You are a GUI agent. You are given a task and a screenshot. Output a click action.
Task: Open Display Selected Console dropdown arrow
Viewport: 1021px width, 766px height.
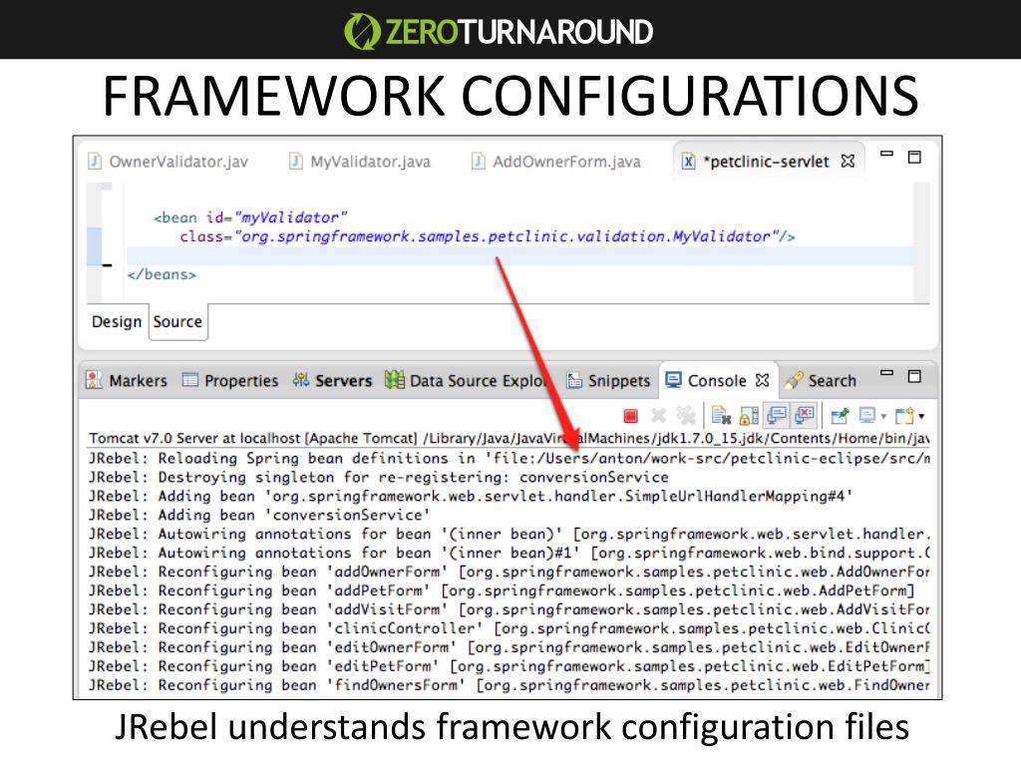coord(883,416)
